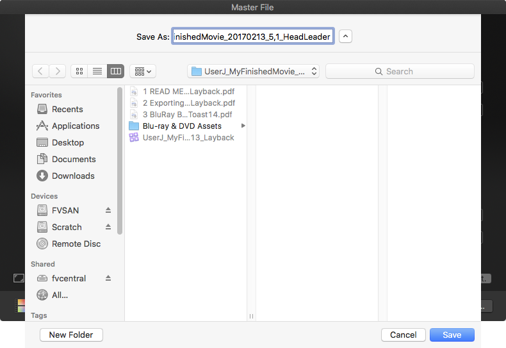Click the search magnifier icon
The height and width of the screenshot is (348, 506).
tap(379, 71)
